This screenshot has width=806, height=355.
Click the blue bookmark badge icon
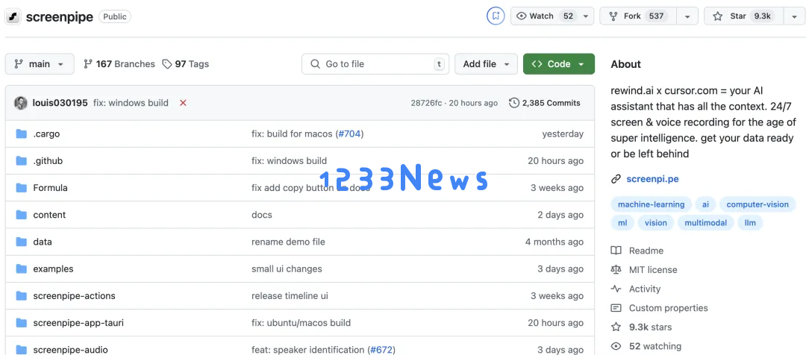pos(496,16)
